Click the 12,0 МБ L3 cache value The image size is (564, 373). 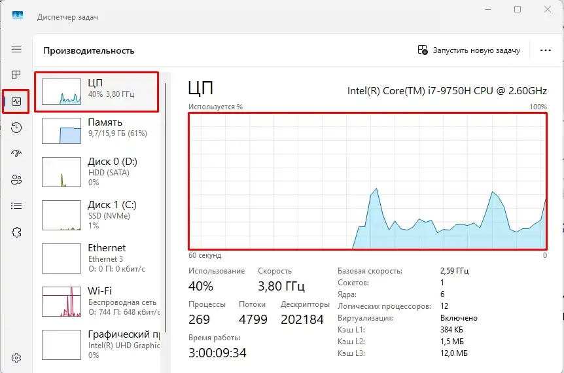point(454,353)
